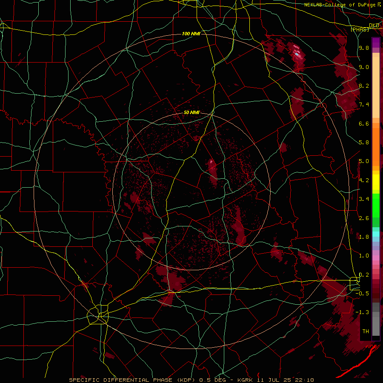Click the purple top segment of color bar
Image resolution: width=383 pixels, height=383 pixels.
(376, 43)
